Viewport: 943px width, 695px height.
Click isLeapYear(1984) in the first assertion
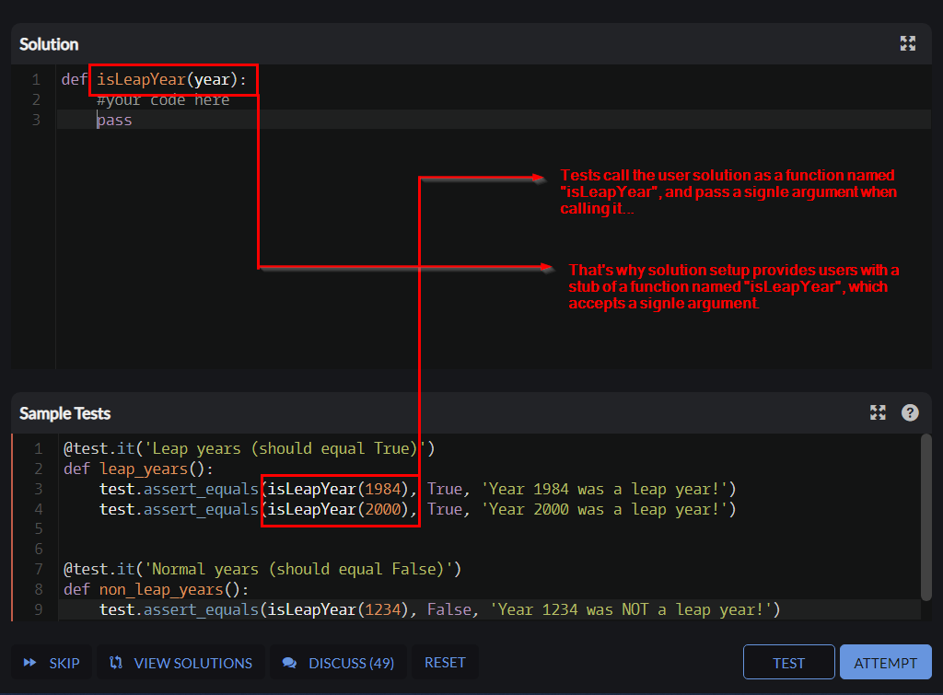click(335, 489)
